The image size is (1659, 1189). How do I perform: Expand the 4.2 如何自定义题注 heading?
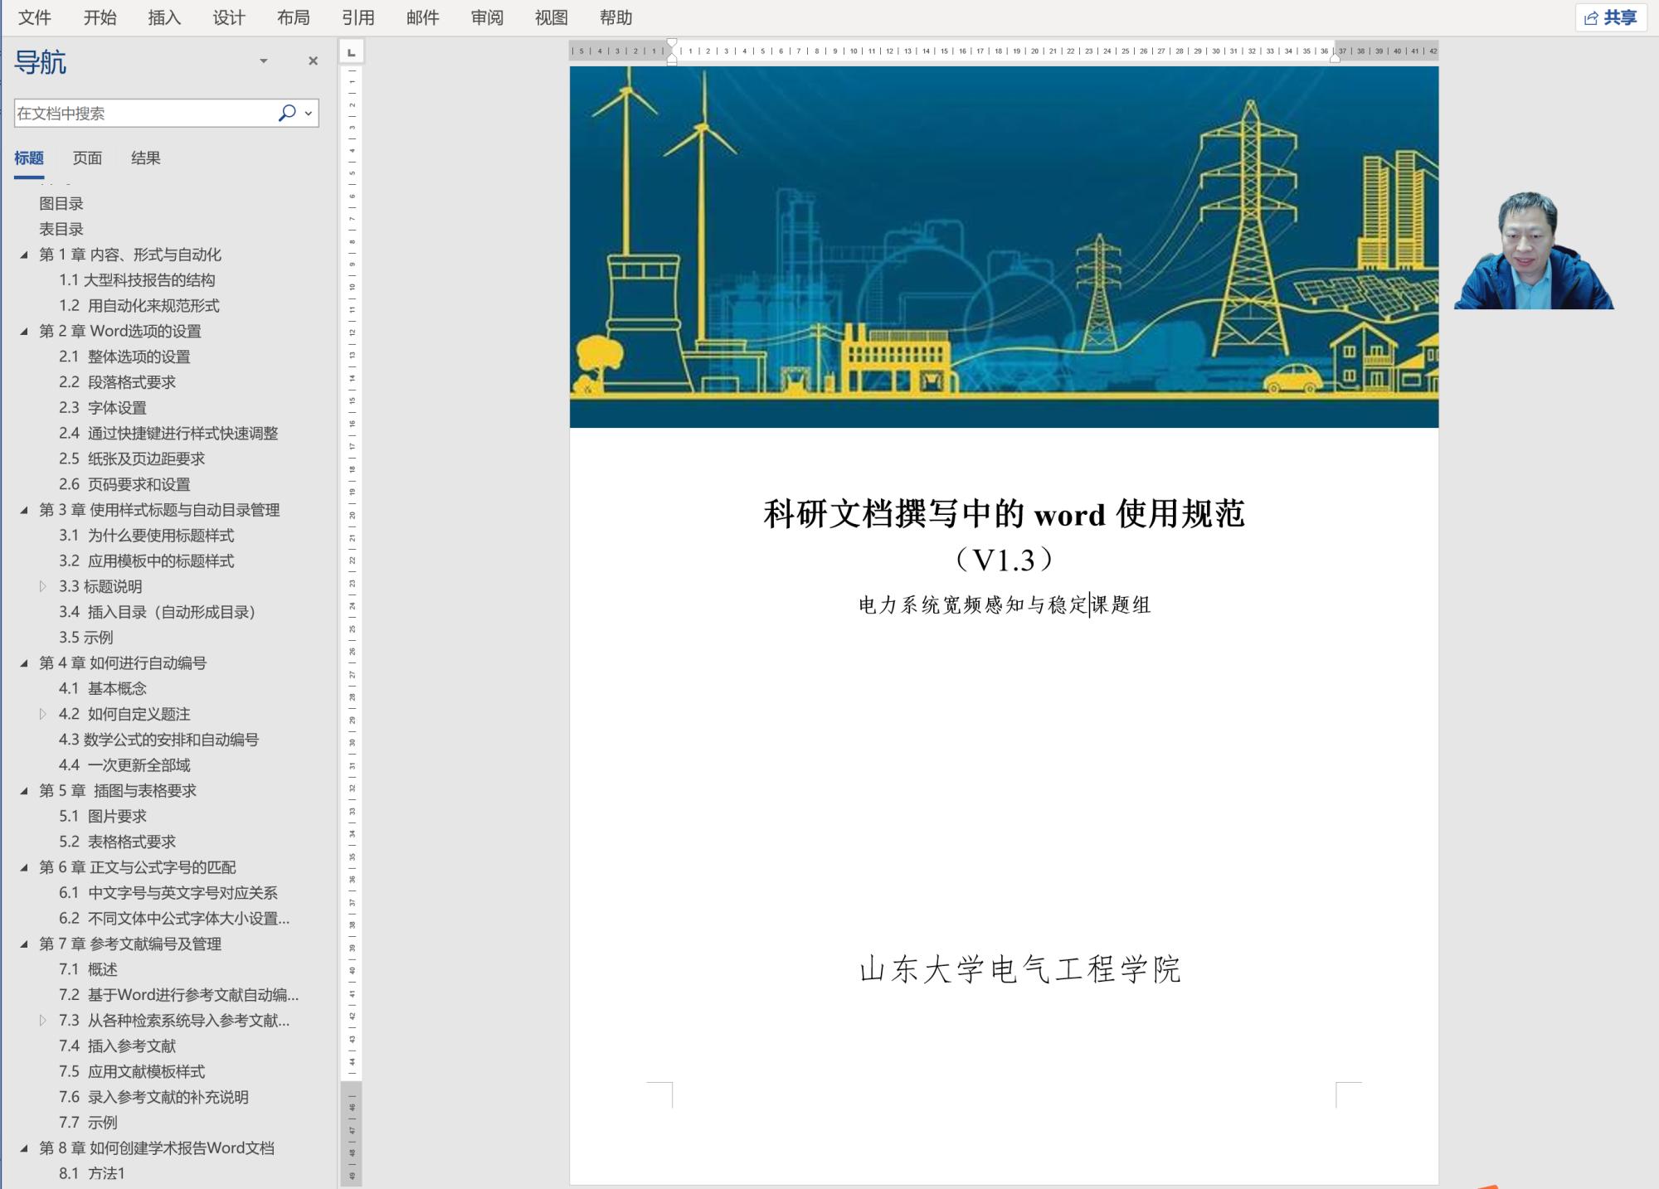43,714
